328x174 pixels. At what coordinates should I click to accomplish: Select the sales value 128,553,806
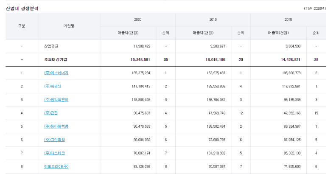[216, 87]
